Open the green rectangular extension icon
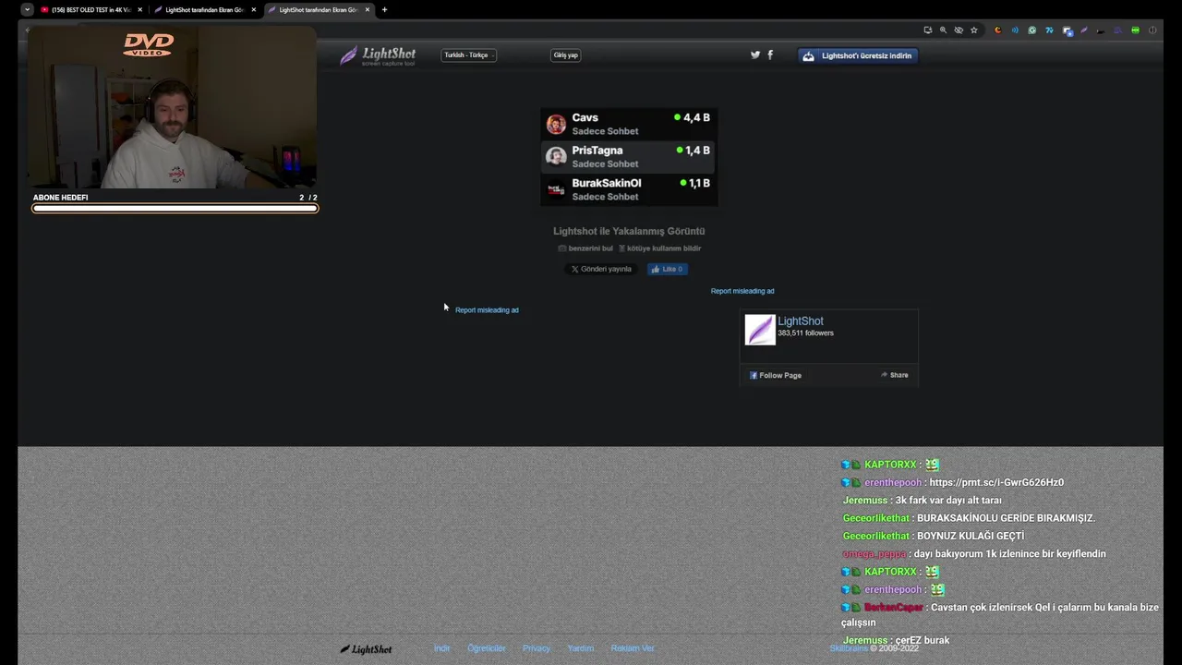1182x665 pixels. pyautogui.click(x=1135, y=30)
